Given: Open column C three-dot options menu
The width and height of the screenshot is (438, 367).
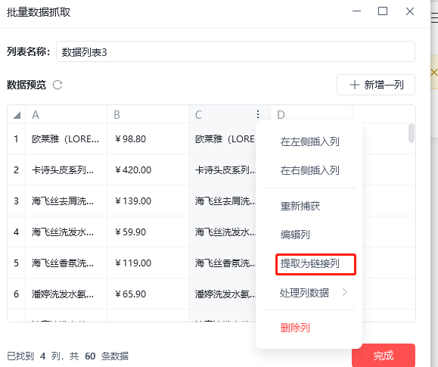Looking at the screenshot, I should pyautogui.click(x=258, y=114).
